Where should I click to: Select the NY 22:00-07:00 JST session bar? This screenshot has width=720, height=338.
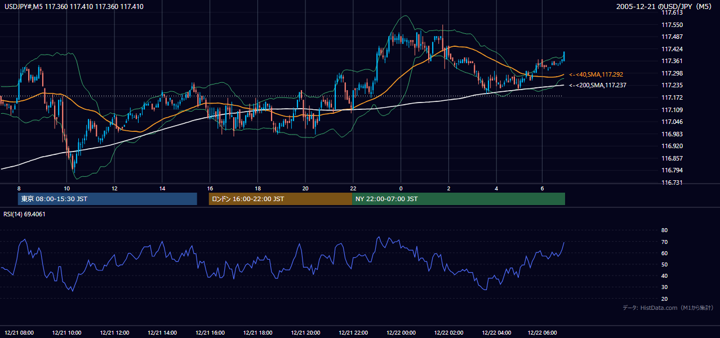point(459,199)
